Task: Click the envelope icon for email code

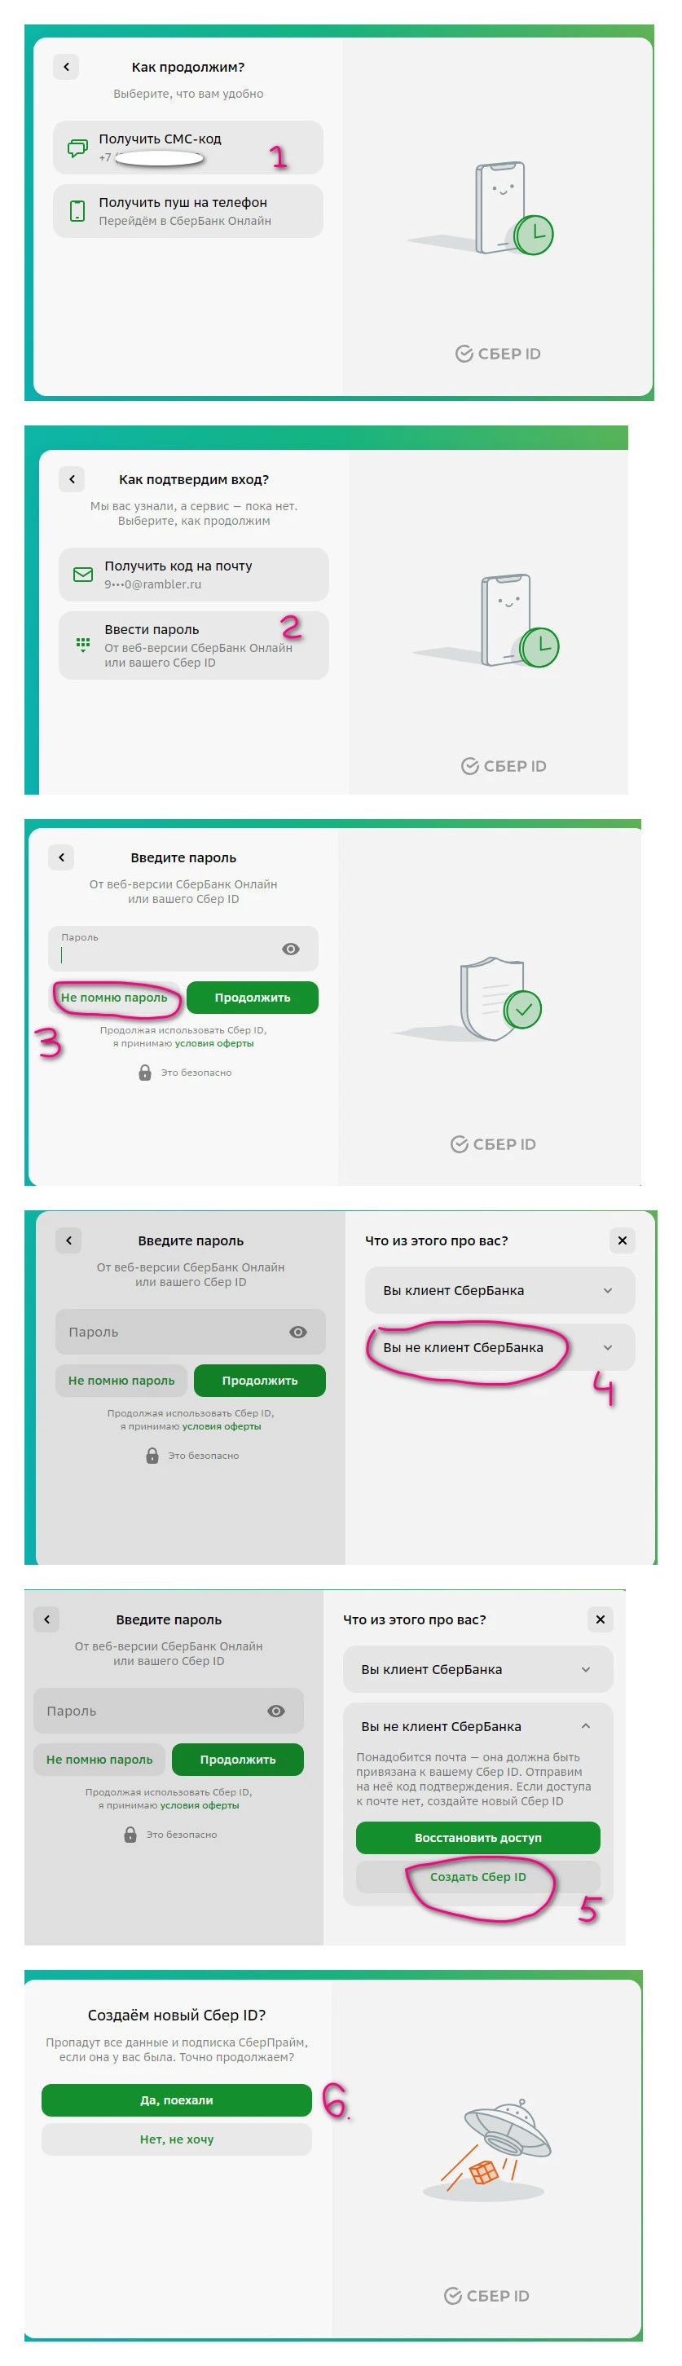Action: [x=84, y=575]
